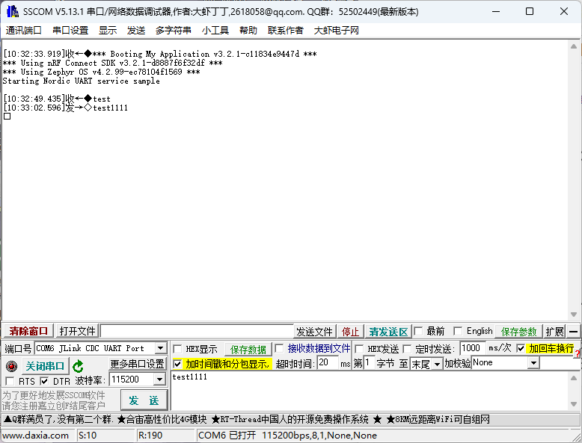The image size is (582, 443).
Task: Open the 显示 menu
Action: tap(108, 31)
